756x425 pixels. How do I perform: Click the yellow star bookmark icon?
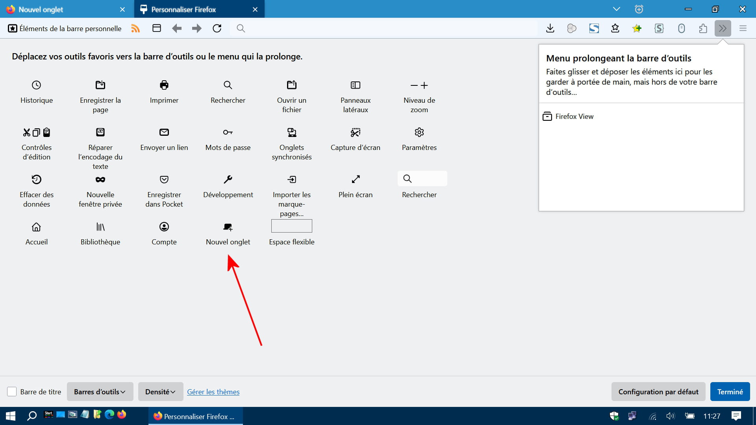coord(637,28)
